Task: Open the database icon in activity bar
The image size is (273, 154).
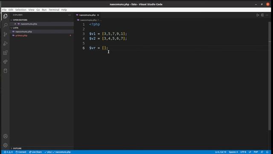Action: (x=6, y=71)
